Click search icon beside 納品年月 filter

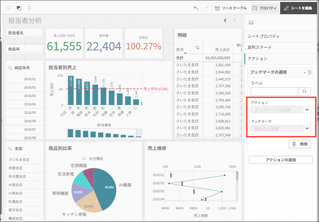tap(10, 68)
